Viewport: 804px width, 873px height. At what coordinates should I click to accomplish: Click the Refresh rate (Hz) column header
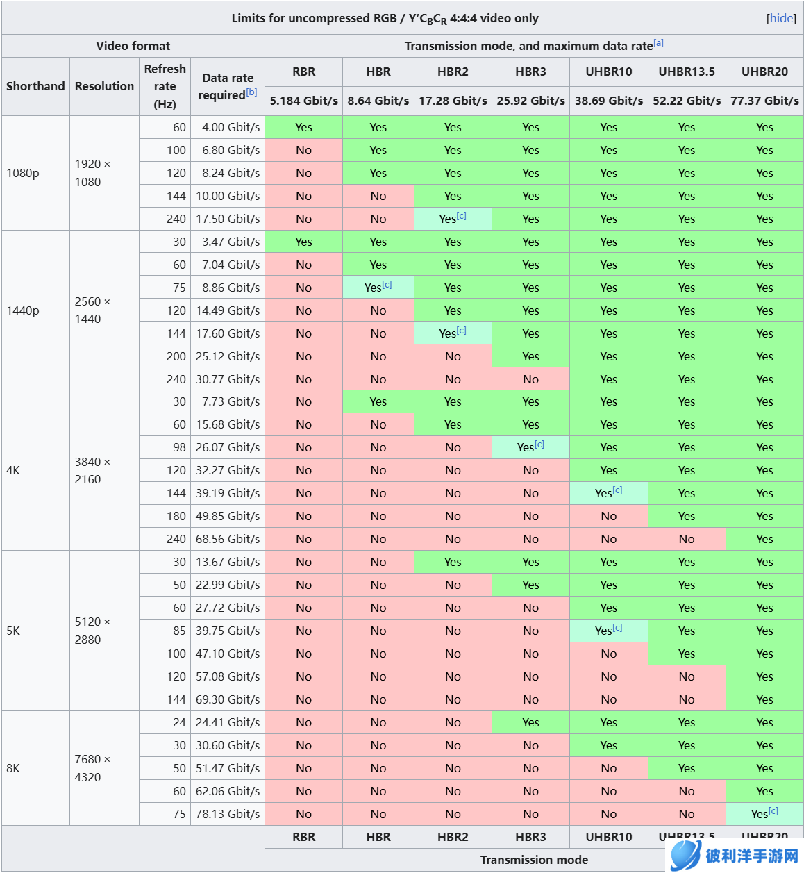(165, 86)
